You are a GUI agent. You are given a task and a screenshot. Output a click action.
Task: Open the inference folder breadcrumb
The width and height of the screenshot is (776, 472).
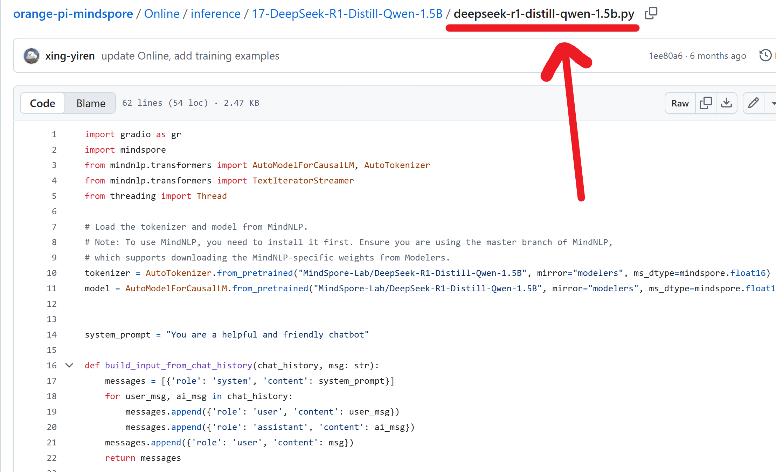[216, 14]
